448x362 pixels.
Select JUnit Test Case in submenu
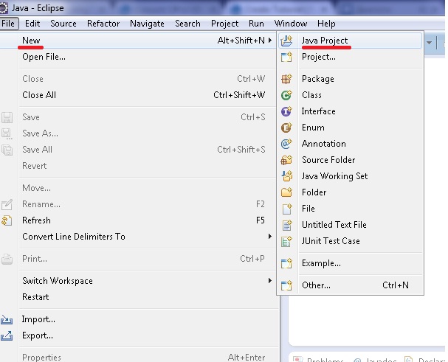click(x=351, y=241)
